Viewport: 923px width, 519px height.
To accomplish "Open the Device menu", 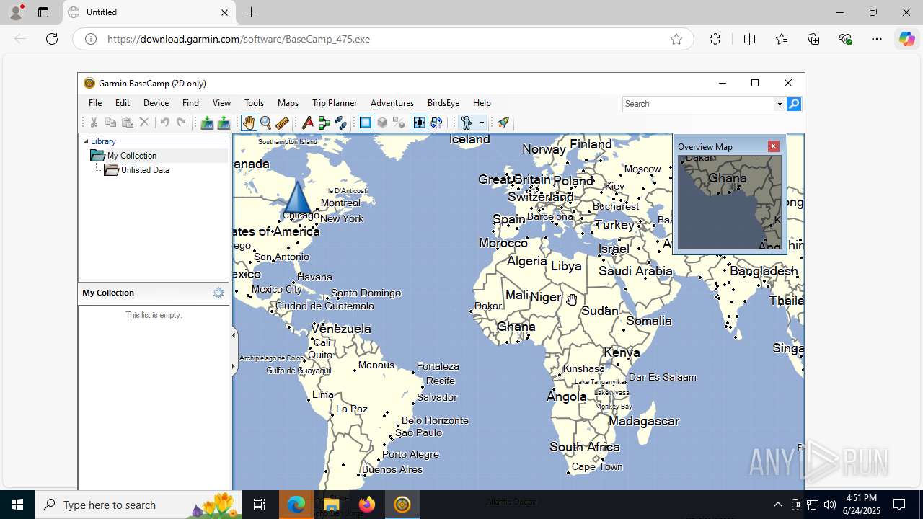I will click(156, 103).
